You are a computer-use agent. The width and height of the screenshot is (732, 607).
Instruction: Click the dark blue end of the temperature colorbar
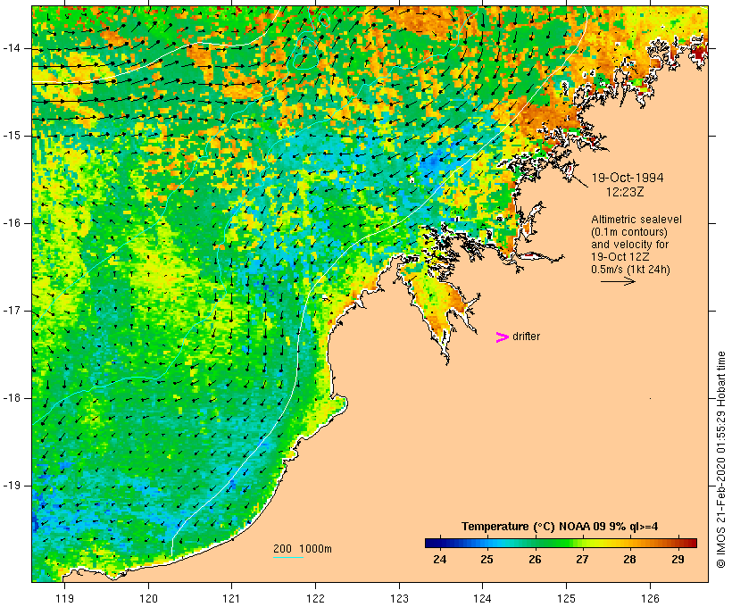pos(434,543)
